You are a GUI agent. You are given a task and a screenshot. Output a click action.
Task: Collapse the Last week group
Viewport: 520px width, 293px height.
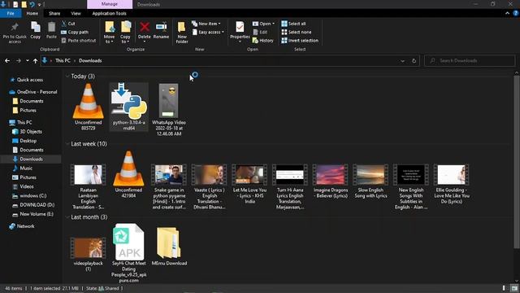(67, 144)
